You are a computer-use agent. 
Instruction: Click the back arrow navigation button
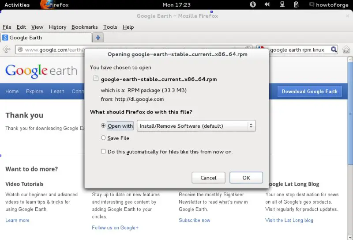coord(7,49)
